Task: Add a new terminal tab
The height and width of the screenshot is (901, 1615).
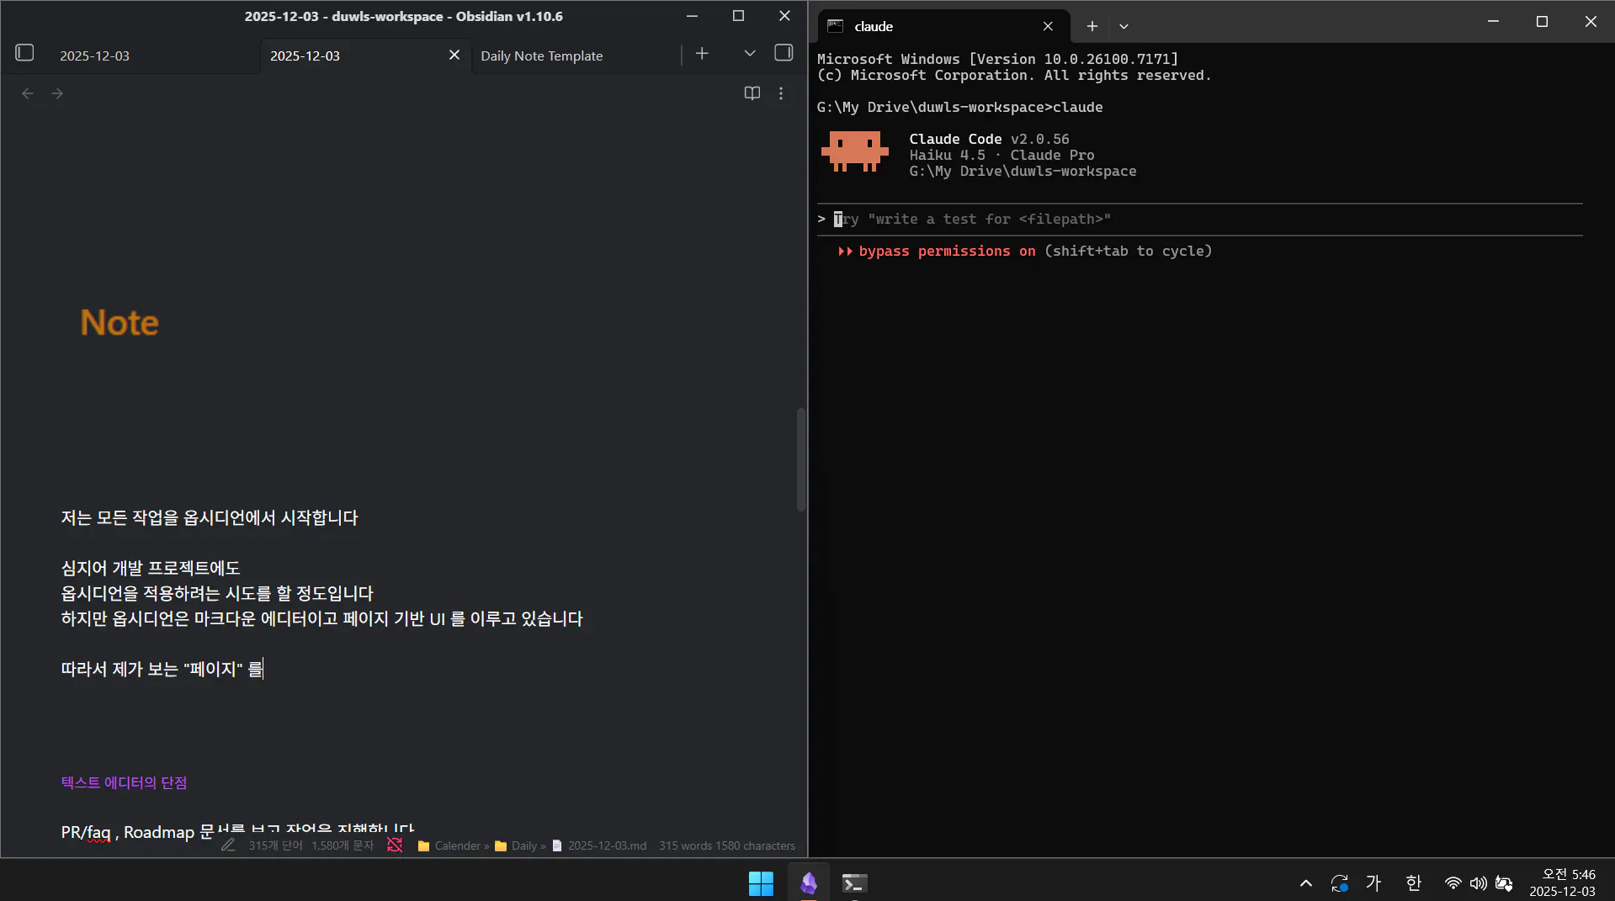Action: pyautogui.click(x=1092, y=26)
